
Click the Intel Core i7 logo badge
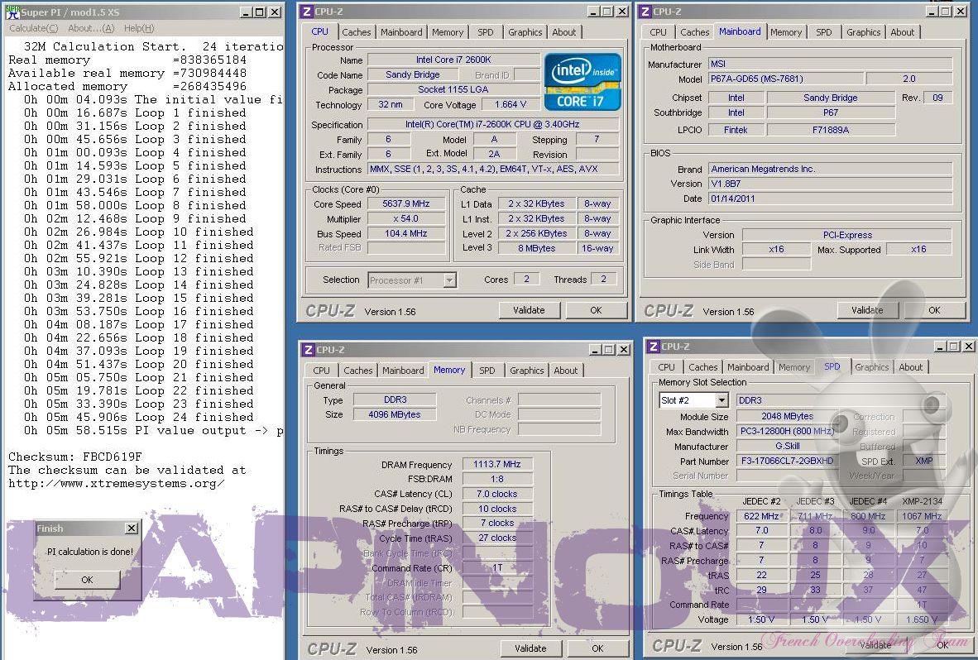pyautogui.click(x=582, y=82)
